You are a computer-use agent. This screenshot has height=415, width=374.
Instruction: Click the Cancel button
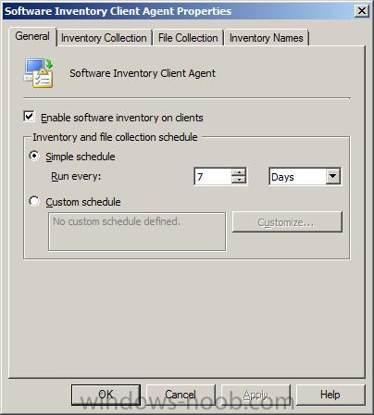point(181,395)
